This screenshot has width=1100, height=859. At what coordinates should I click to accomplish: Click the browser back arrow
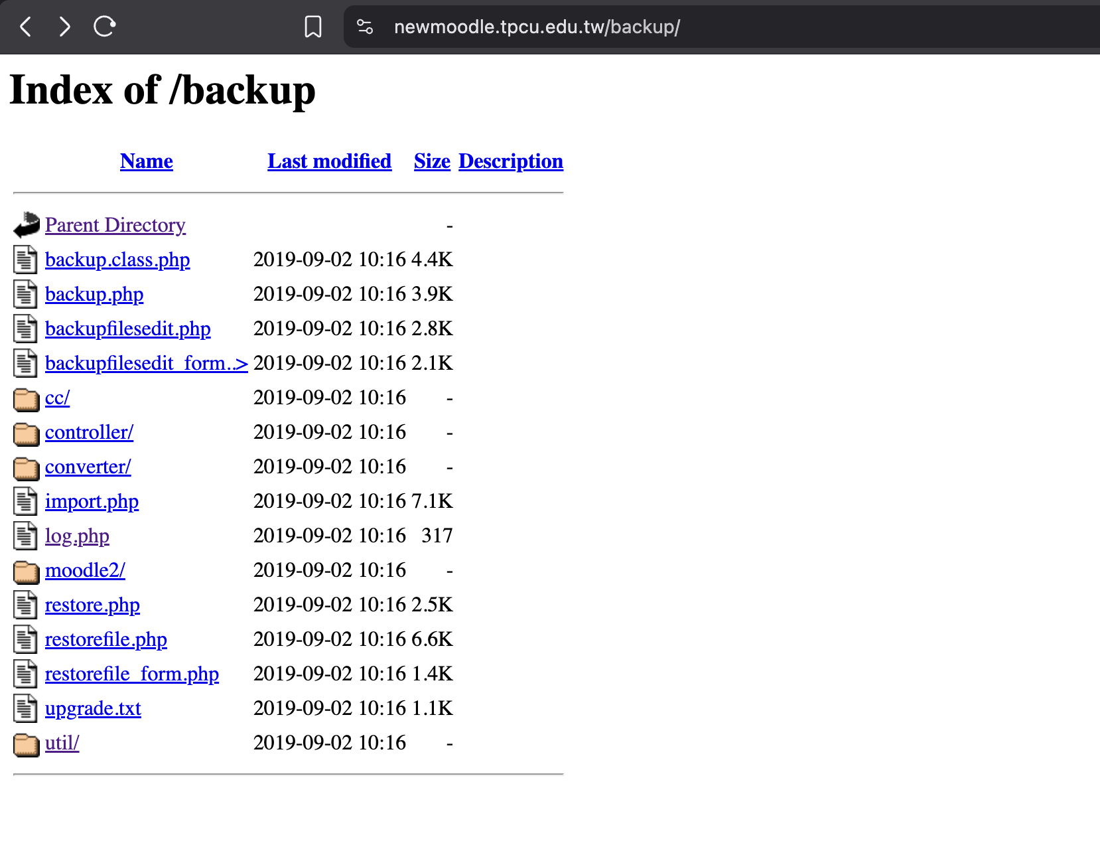26,27
